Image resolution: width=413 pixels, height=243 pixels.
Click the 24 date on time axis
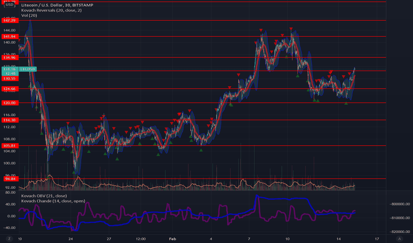point(70,239)
